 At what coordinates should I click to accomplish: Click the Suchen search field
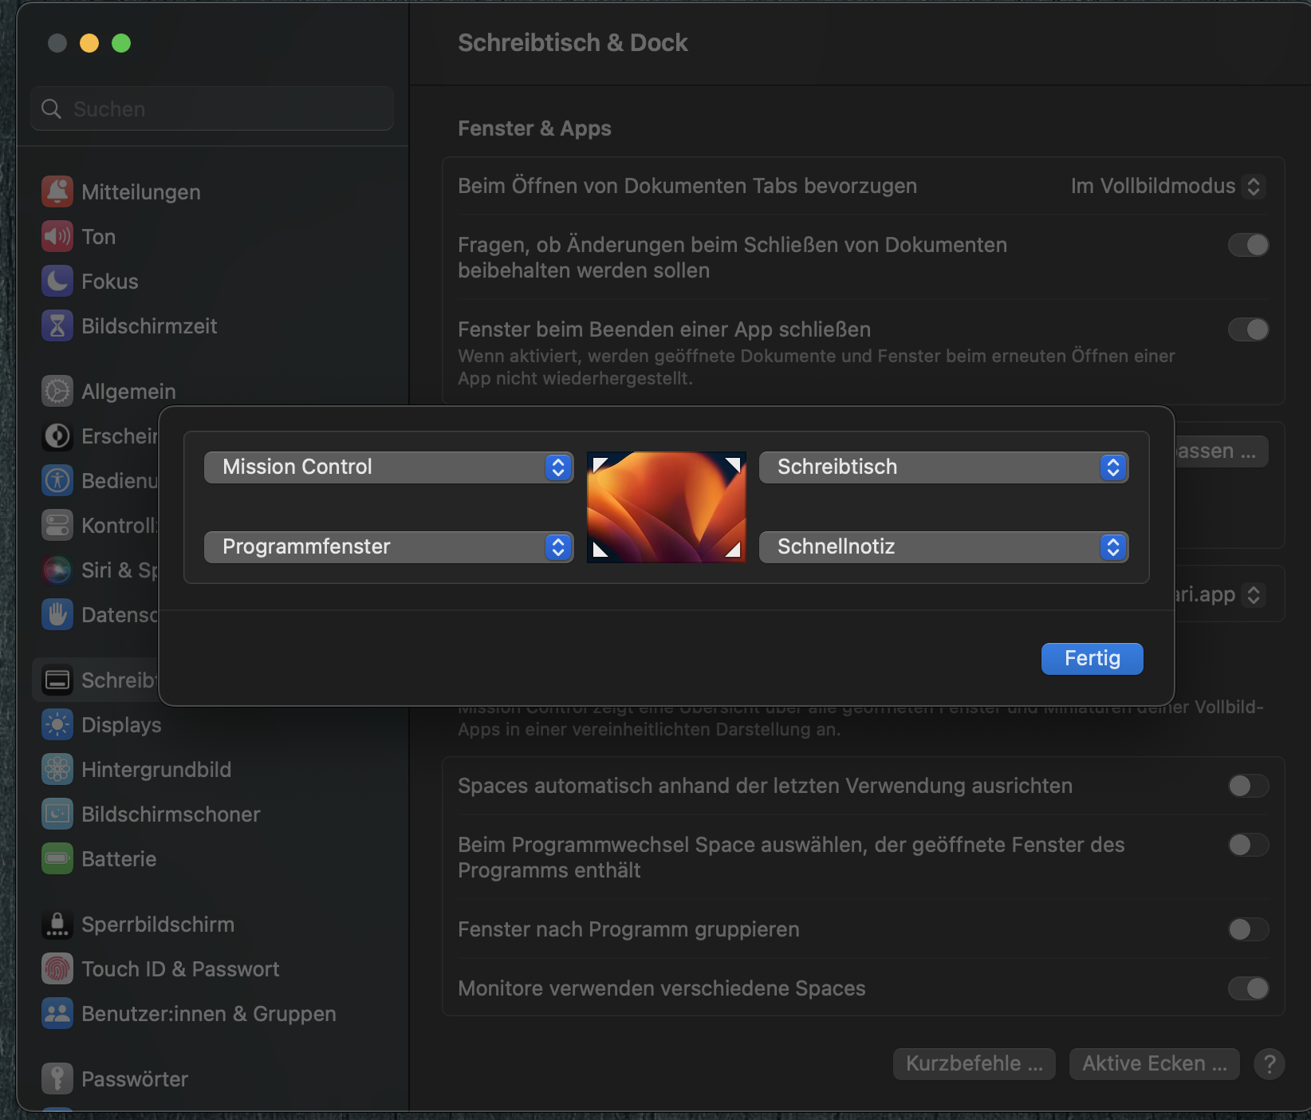click(212, 108)
